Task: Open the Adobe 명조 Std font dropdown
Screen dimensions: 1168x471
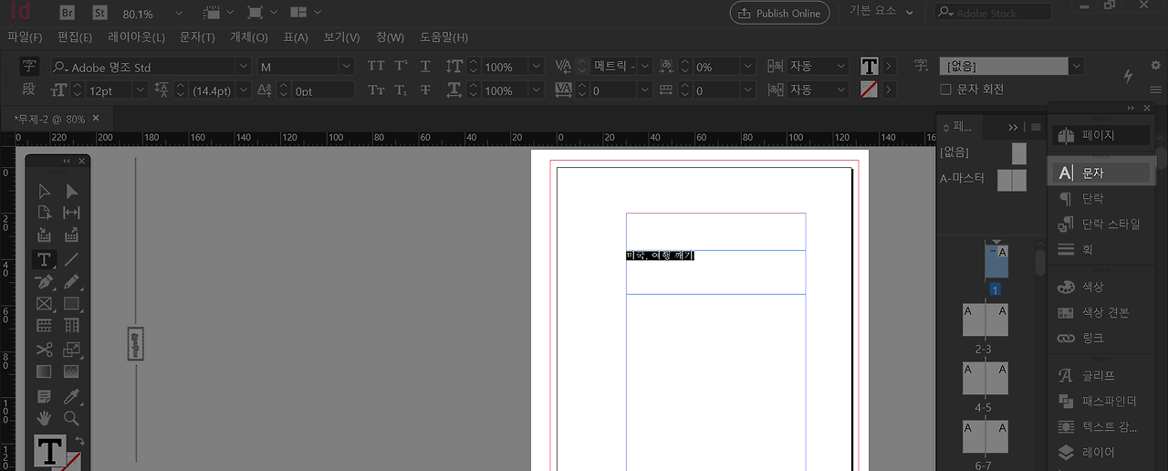Action: 244,67
